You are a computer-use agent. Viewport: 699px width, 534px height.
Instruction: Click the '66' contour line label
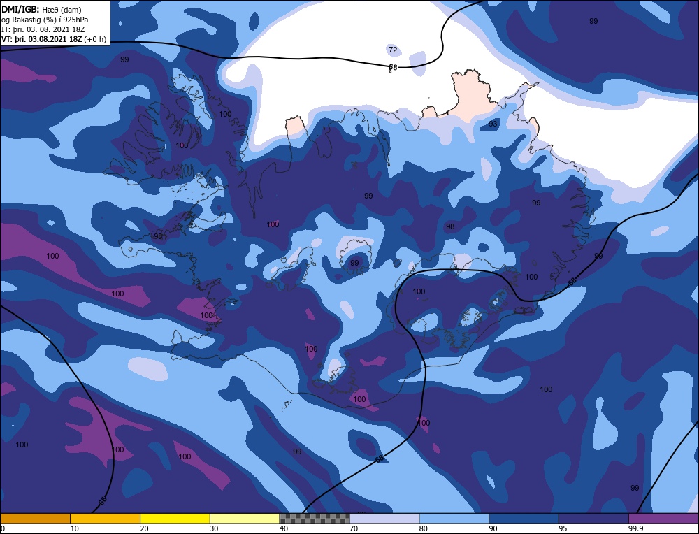(x=103, y=501)
